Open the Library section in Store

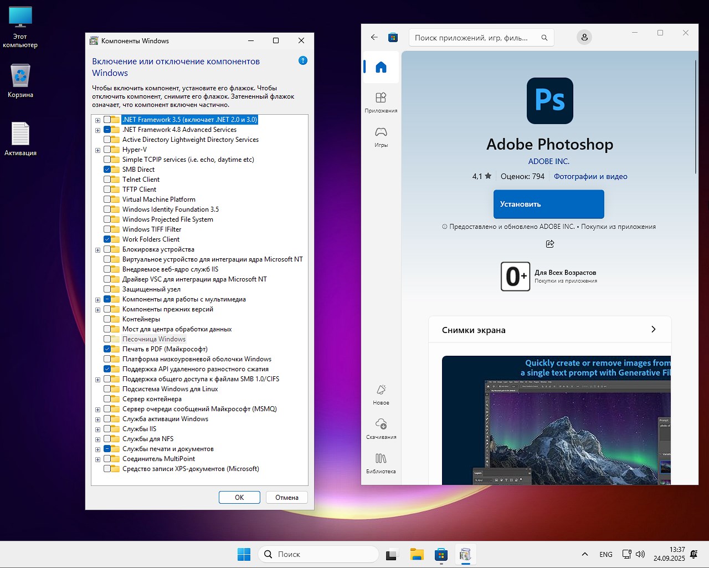[381, 463]
